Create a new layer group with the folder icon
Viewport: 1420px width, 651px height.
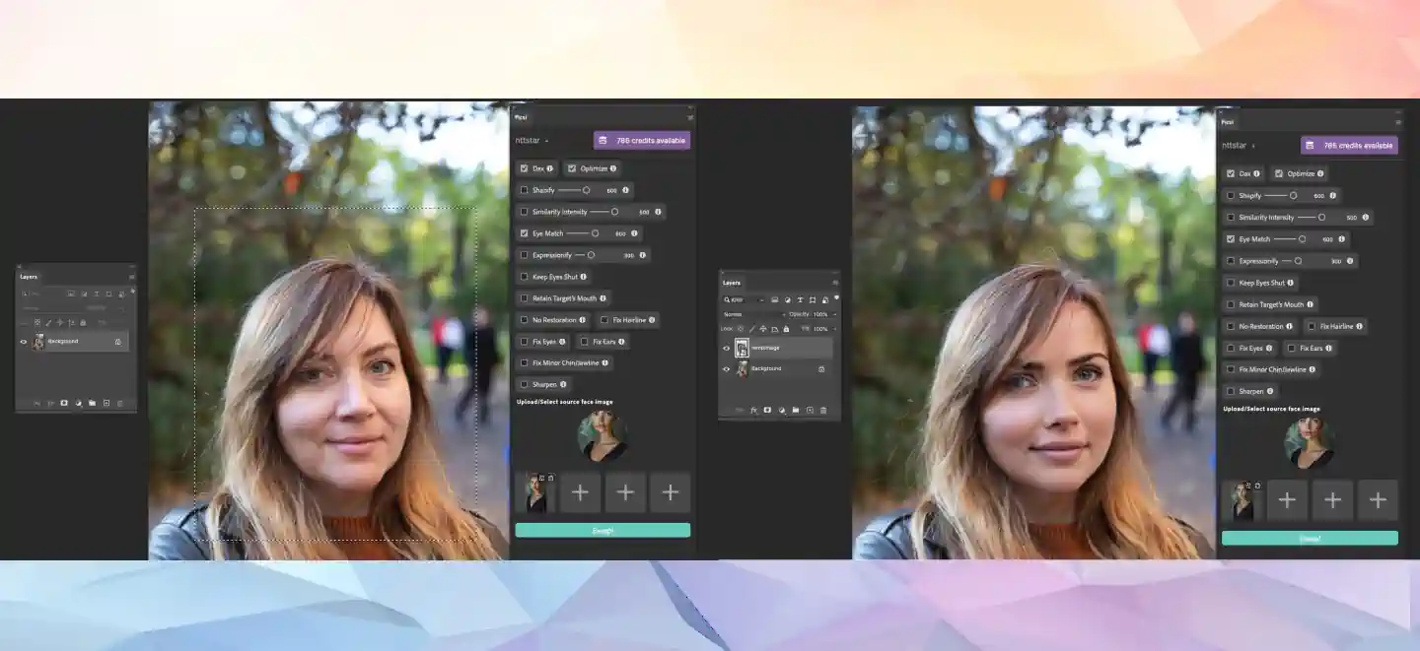(795, 411)
